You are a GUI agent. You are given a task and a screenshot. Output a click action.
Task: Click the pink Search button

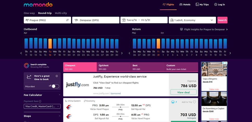coord(222,20)
